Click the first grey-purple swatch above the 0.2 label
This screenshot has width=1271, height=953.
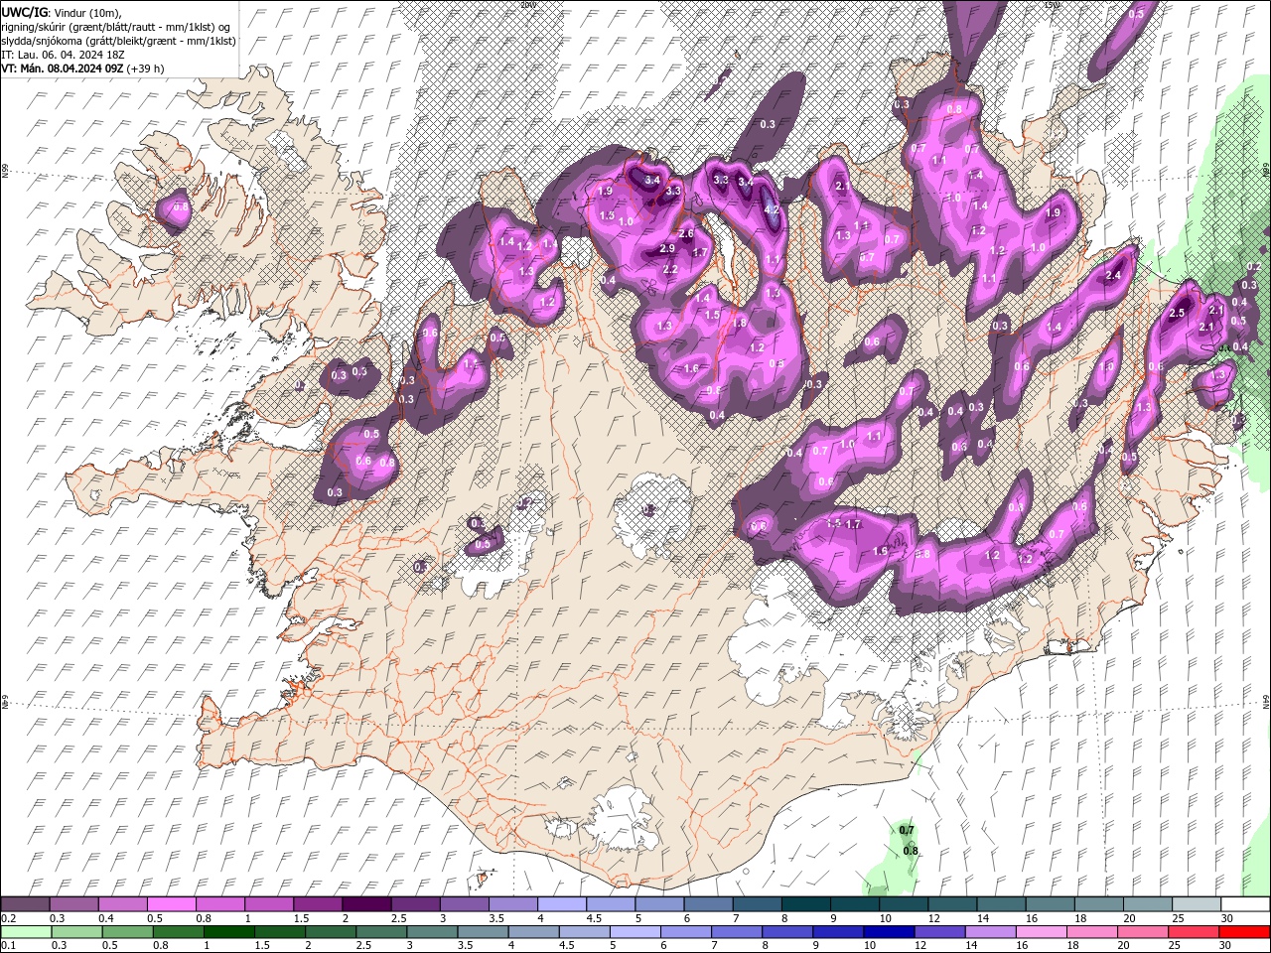coord(25,904)
